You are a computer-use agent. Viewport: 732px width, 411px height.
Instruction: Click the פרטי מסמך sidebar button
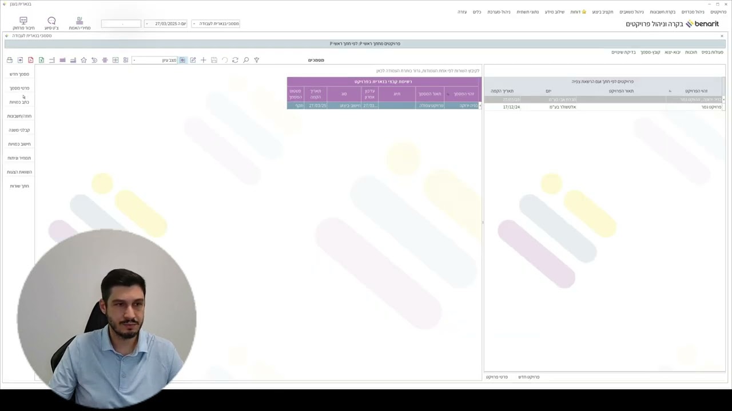tap(19, 88)
